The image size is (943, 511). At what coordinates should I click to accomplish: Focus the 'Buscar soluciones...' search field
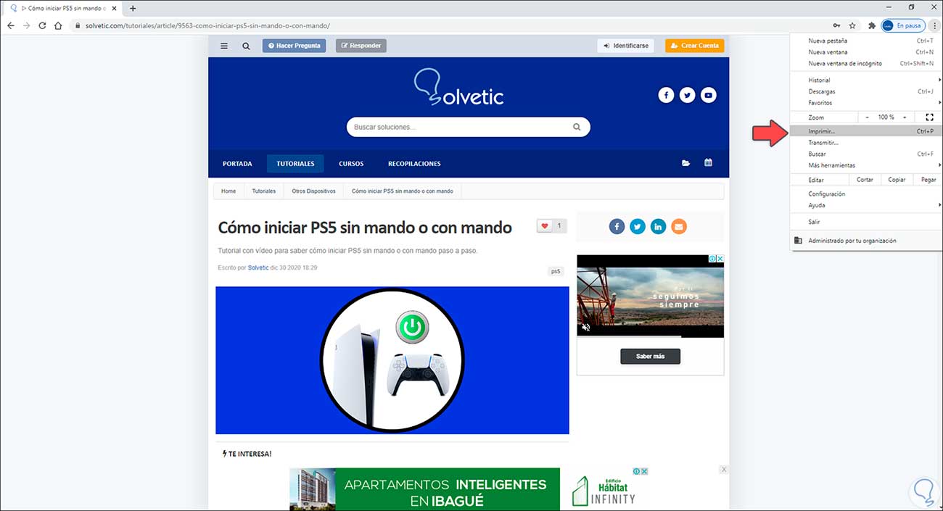468,127
